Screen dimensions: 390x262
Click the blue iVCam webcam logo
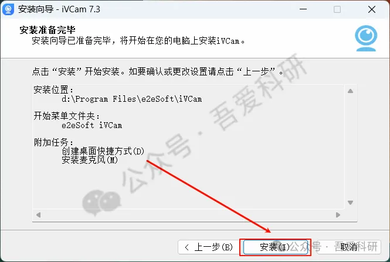click(x=366, y=38)
